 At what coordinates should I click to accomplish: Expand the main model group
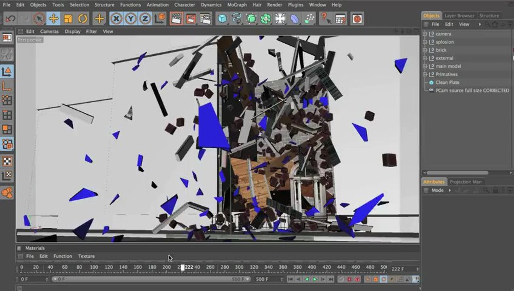coord(425,66)
